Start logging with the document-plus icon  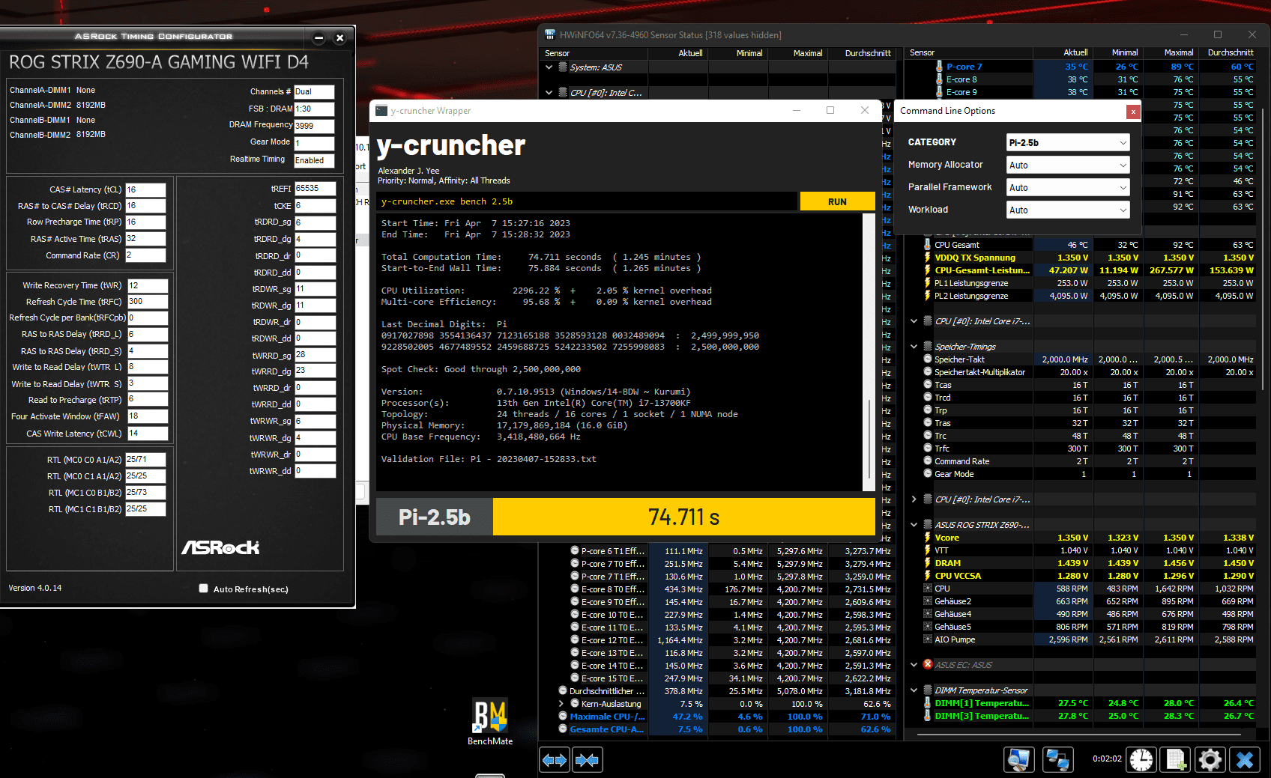(x=1176, y=760)
